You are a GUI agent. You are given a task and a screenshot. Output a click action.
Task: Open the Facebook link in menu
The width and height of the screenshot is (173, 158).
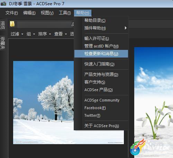[x=101, y=108]
